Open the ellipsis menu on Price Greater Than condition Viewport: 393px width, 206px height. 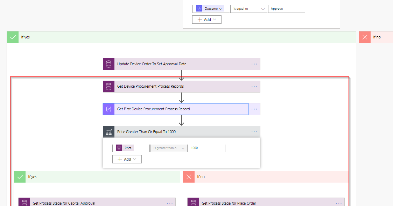[254, 132]
